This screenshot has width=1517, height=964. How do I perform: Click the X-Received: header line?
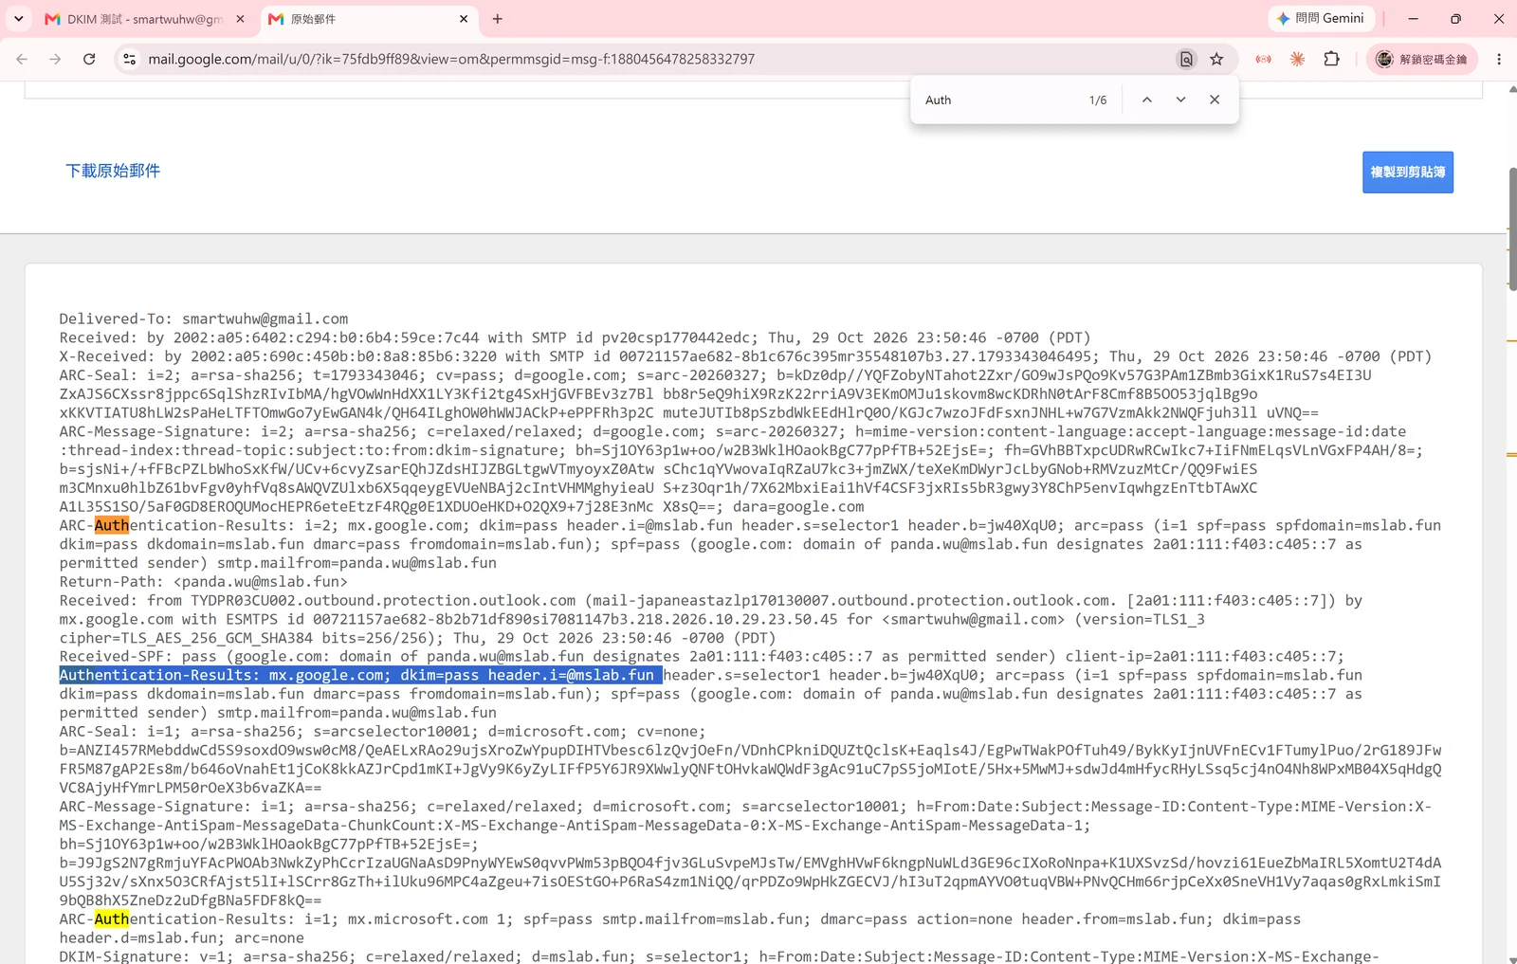click(745, 356)
